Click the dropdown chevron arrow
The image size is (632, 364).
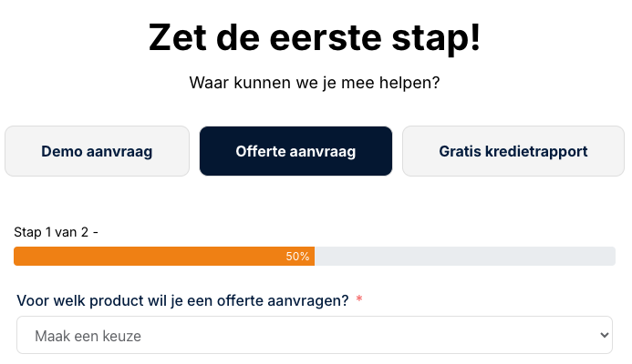[603, 336]
